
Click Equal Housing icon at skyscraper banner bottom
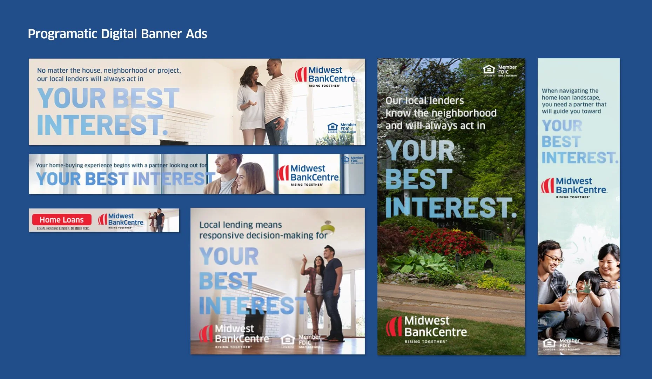click(549, 344)
